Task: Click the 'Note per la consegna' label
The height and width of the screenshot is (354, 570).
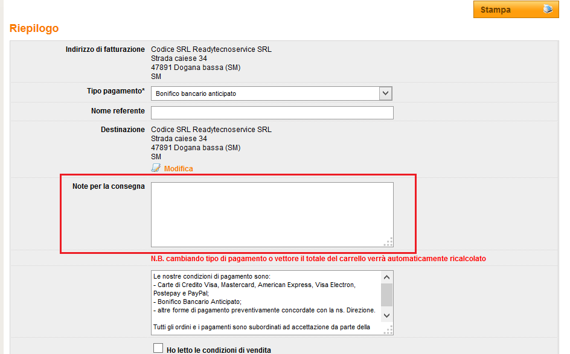Action: [x=108, y=186]
